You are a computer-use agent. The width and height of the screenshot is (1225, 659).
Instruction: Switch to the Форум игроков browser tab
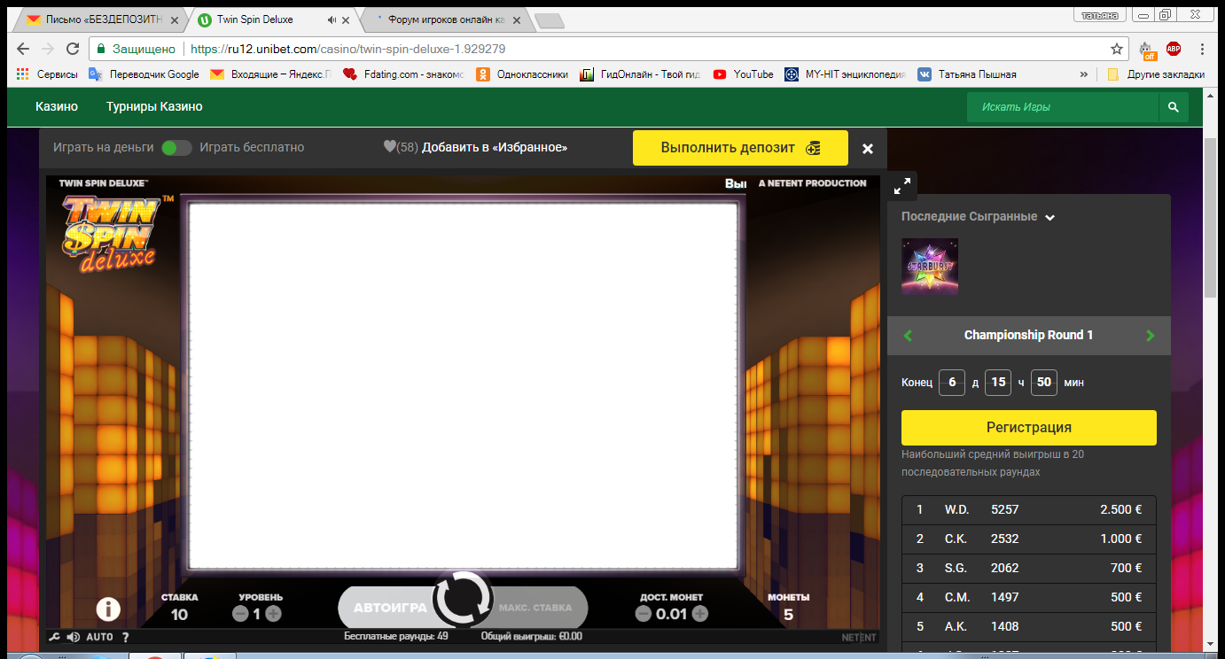coord(447,19)
